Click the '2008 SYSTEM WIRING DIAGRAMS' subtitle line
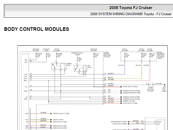This screenshot has height=130, width=173. [x=131, y=14]
